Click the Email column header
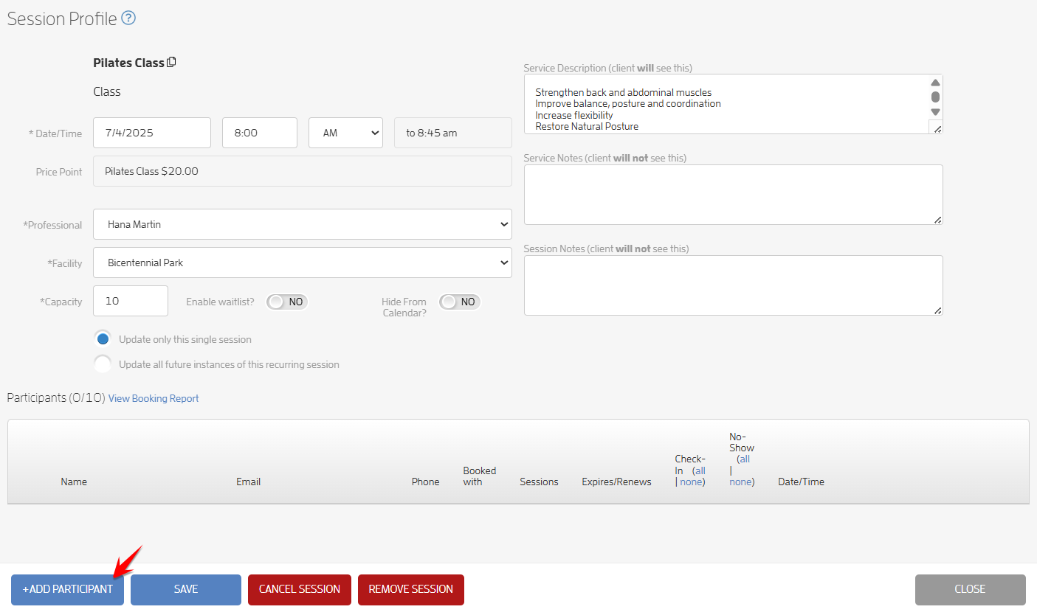 [248, 482]
